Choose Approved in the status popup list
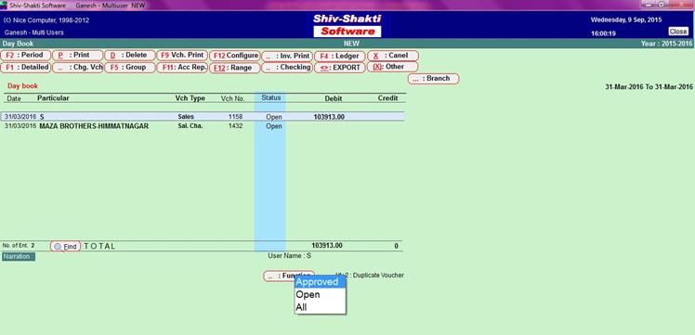The width and height of the screenshot is (695, 335). click(x=320, y=282)
